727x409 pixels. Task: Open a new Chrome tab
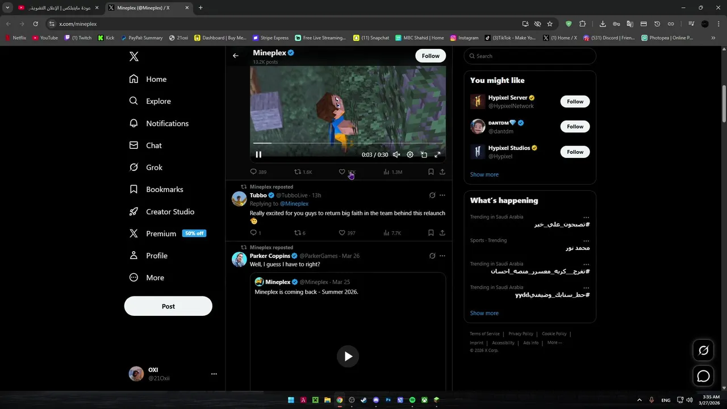(x=200, y=8)
